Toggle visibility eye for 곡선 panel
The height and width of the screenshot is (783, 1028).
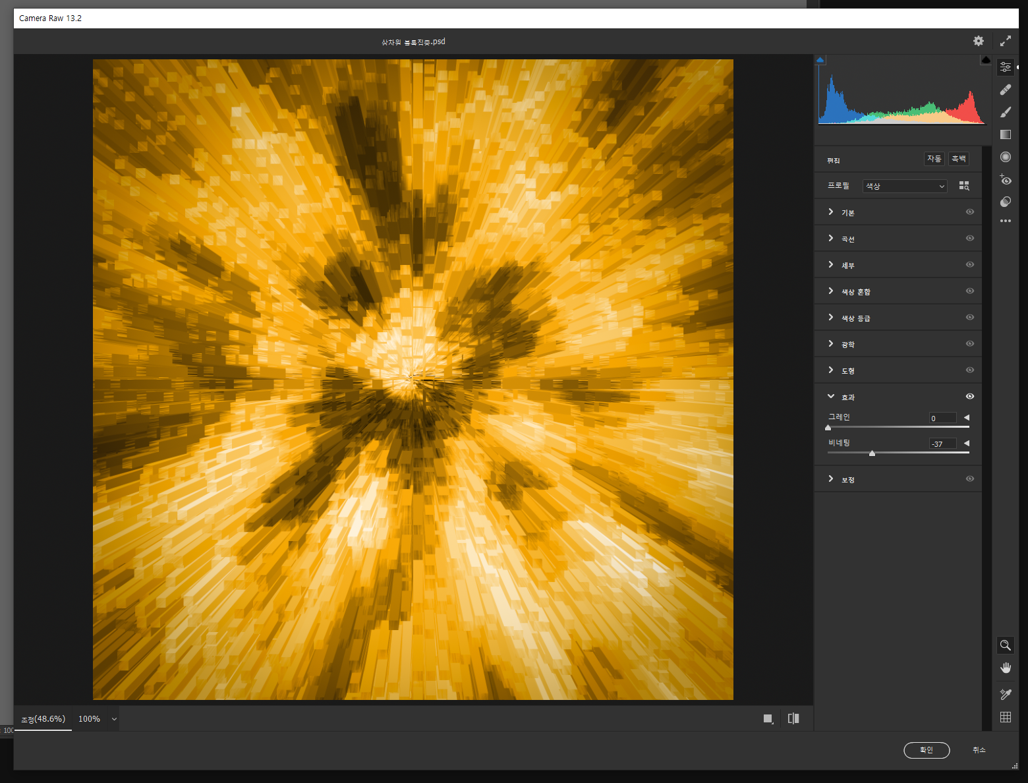(x=970, y=238)
